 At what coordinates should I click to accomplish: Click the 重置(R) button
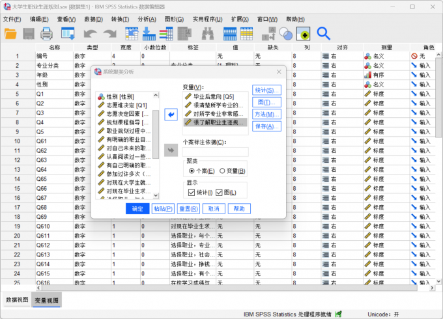coord(188,208)
